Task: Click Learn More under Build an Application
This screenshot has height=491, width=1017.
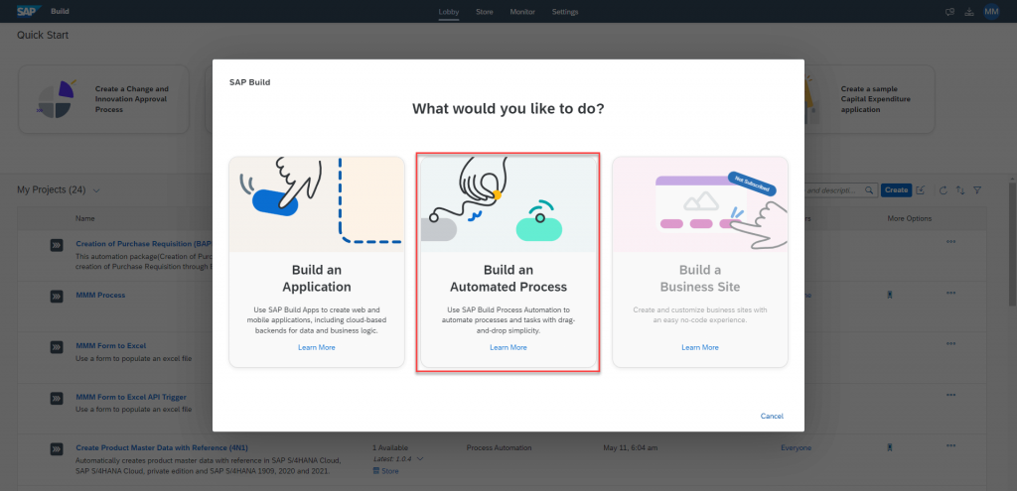Action: [x=317, y=348]
